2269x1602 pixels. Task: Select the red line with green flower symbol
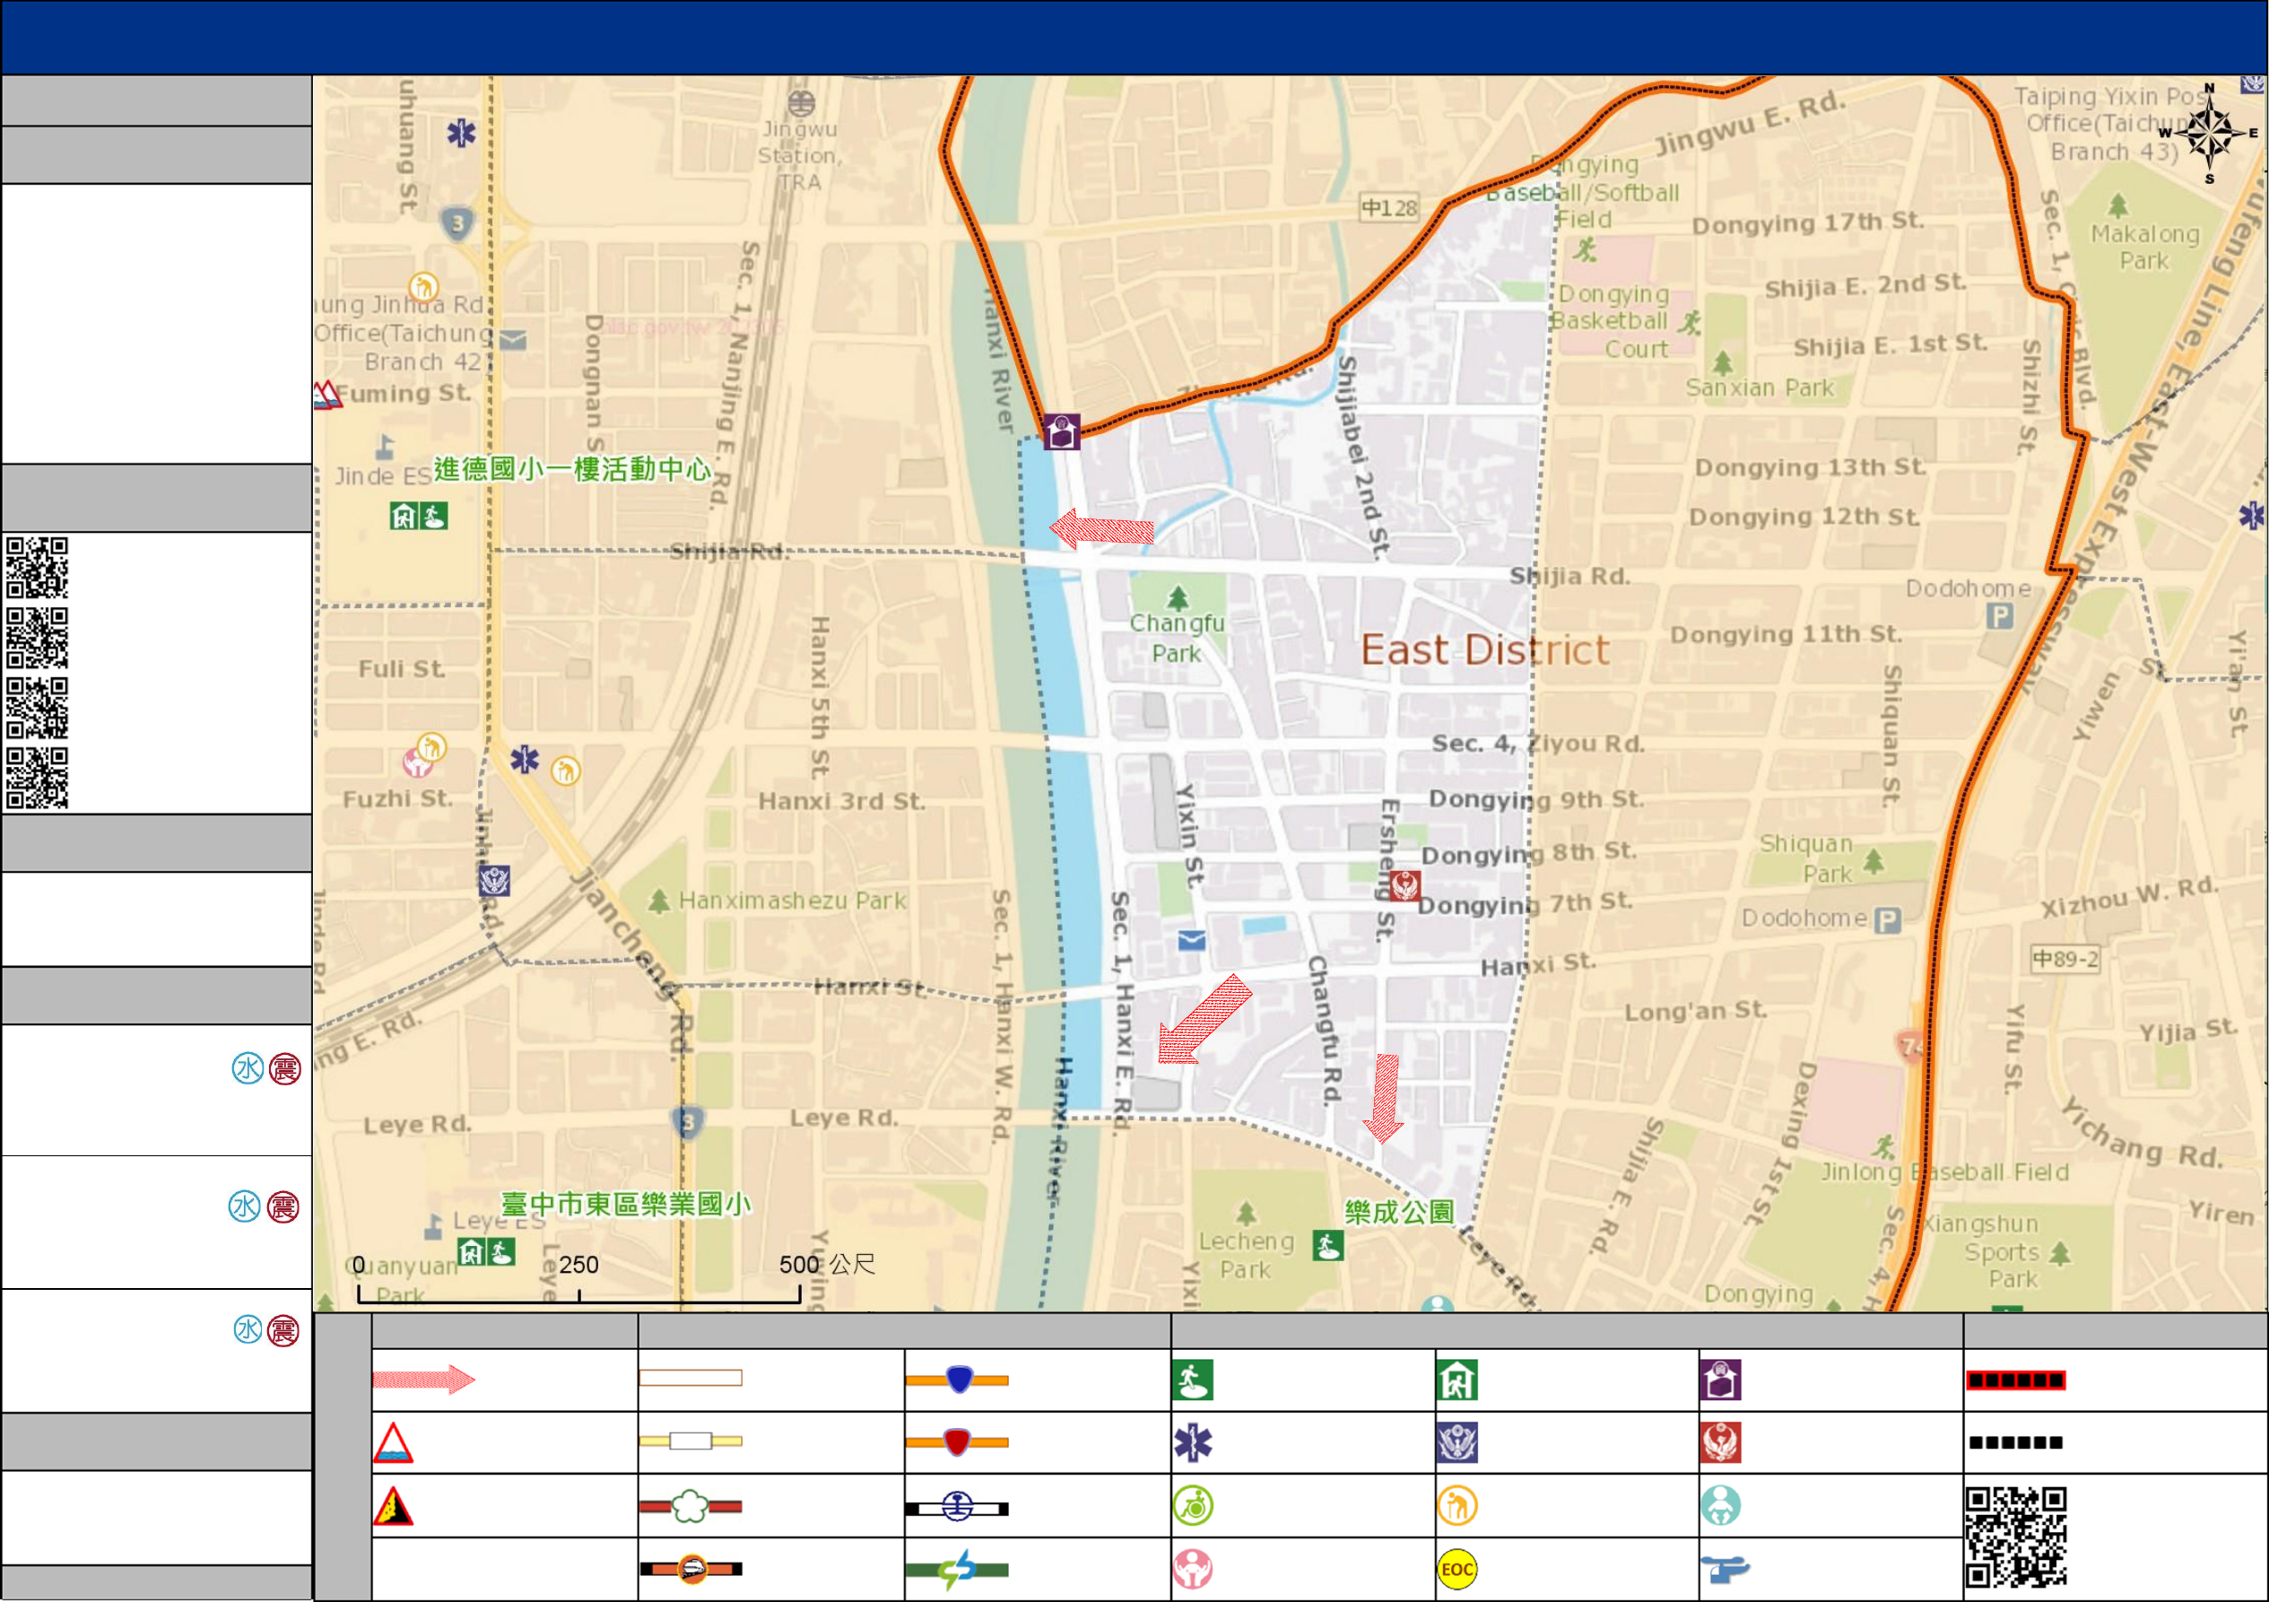691,1506
